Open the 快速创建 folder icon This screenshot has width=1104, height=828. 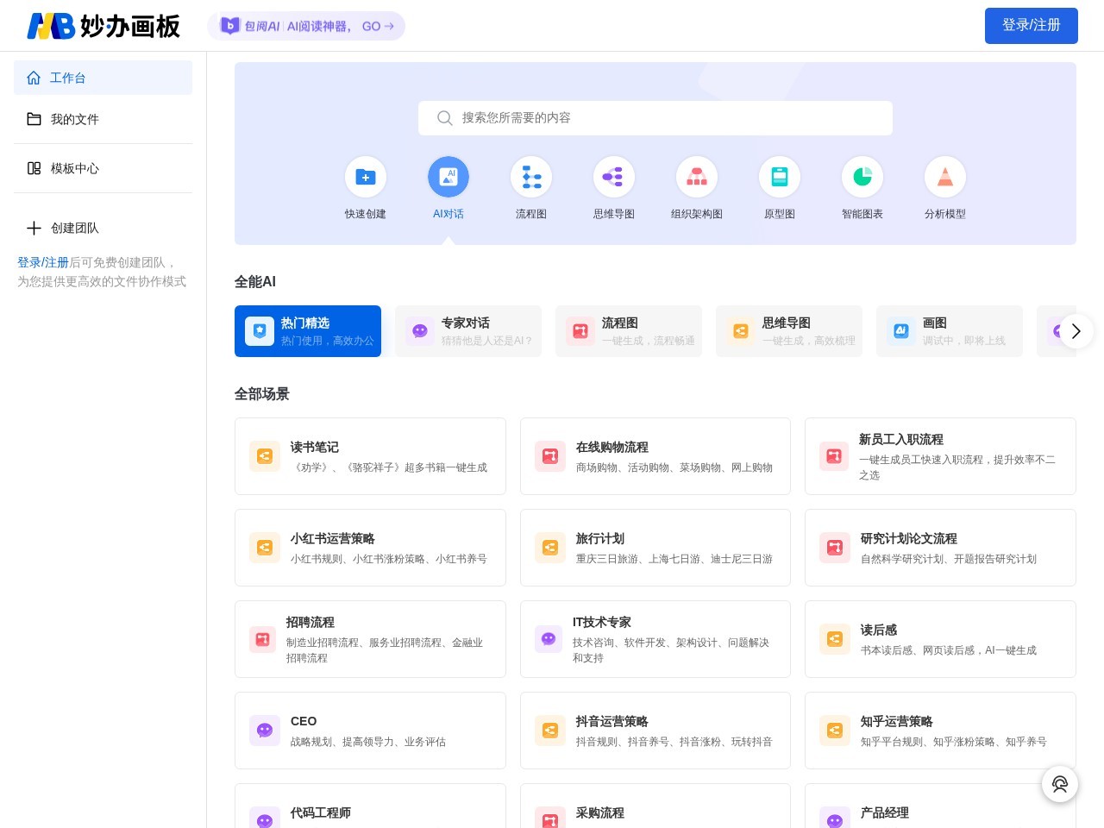pos(366,177)
